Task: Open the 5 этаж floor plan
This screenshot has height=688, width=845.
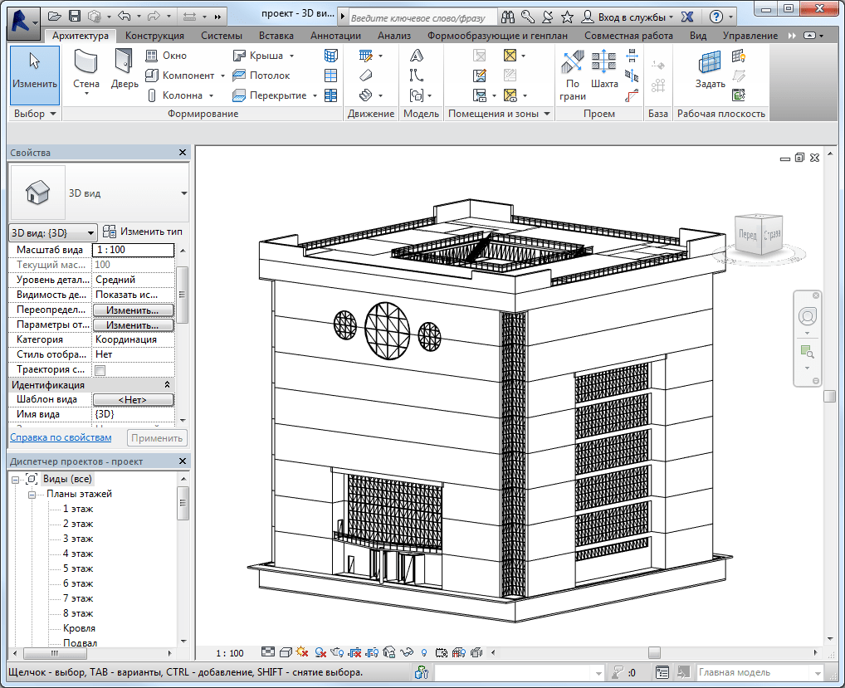Action: tap(77, 568)
